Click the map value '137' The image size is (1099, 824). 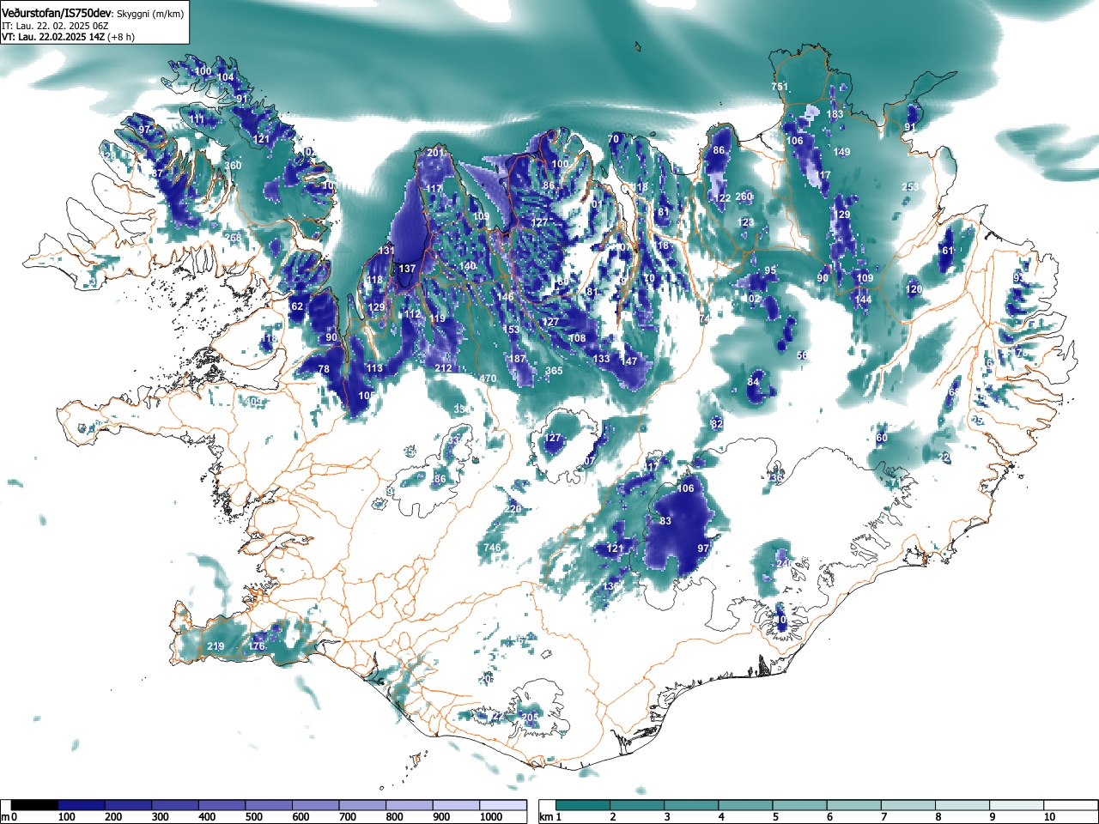click(407, 270)
